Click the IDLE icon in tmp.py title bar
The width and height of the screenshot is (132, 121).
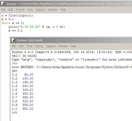click(x=3, y=4)
